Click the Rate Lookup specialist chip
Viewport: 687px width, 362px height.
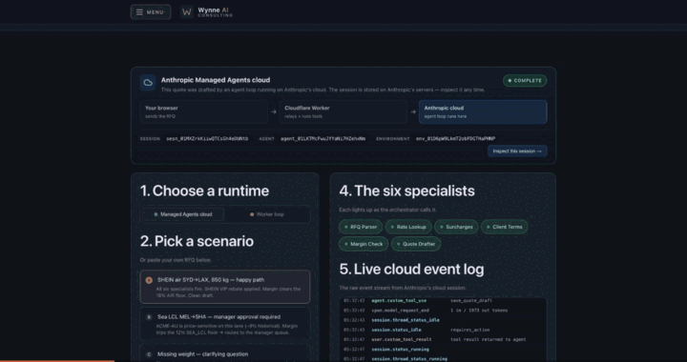click(x=408, y=227)
